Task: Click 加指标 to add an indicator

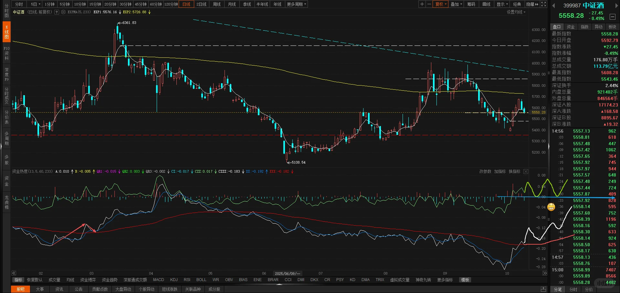Action: 500,172
